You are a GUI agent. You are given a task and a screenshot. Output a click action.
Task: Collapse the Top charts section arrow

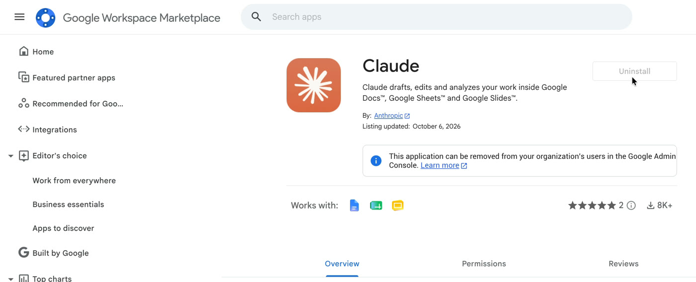[x=10, y=279]
